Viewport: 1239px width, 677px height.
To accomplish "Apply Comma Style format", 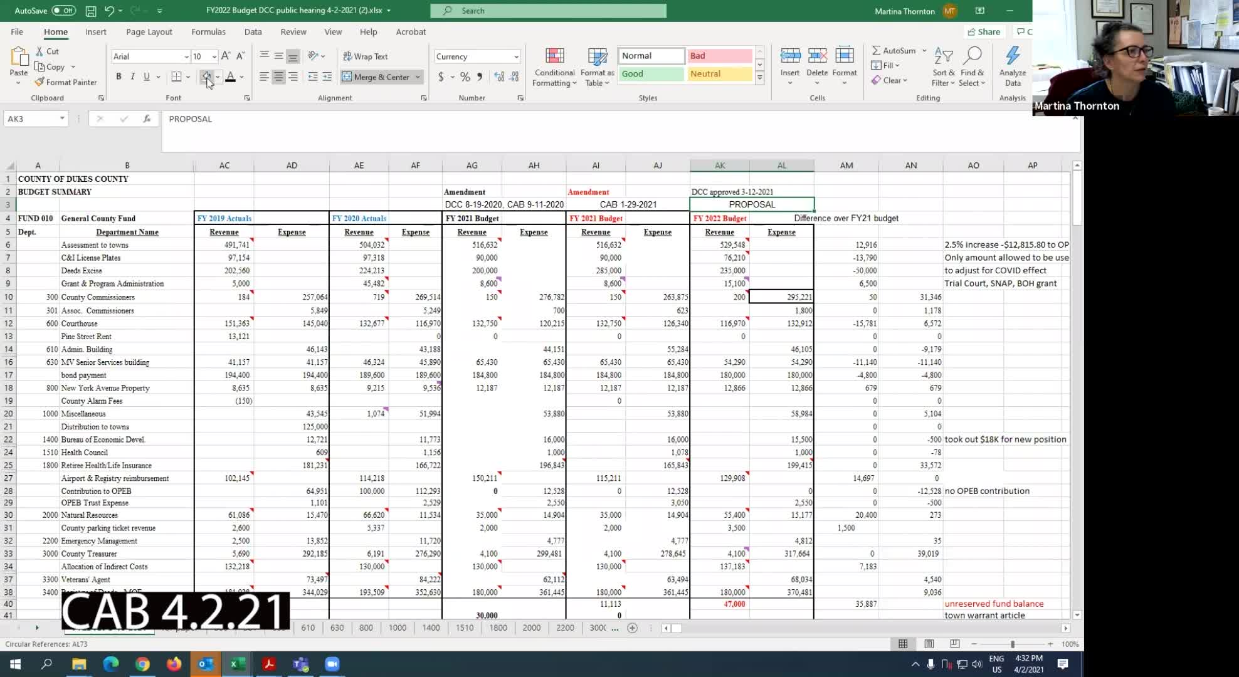I will click(x=480, y=76).
